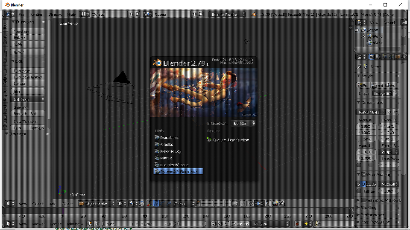Open the 3D viewport Select menu
The height and width of the screenshot is (230, 410).
[x=38, y=204]
